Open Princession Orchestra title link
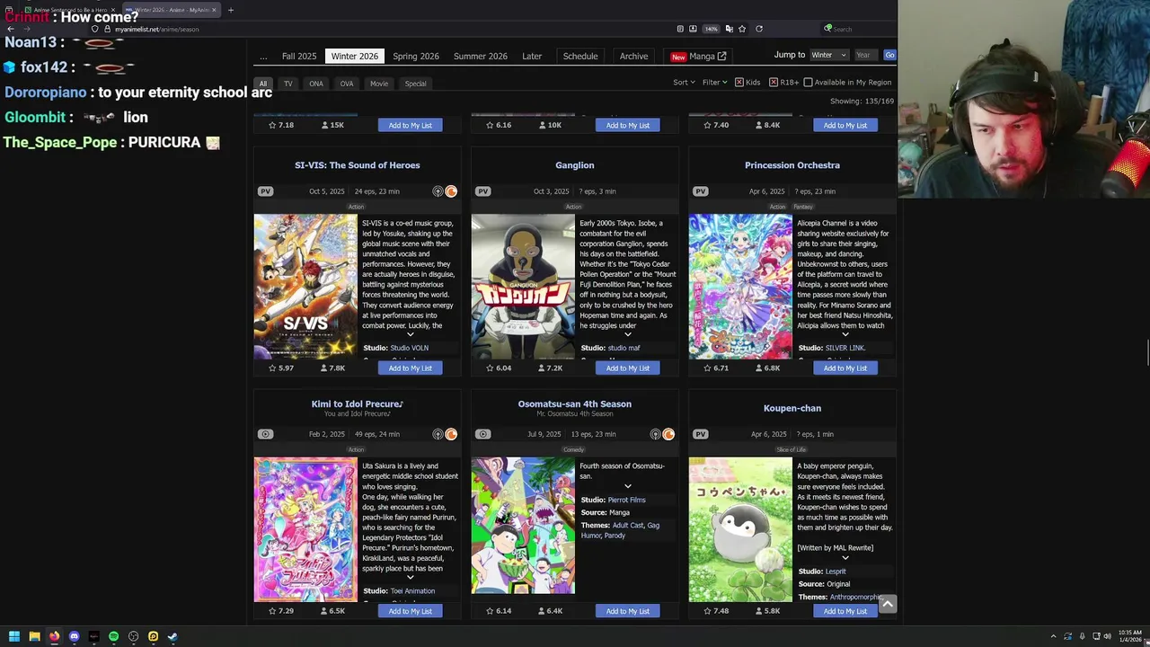The image size is (1150, 647). coord(792,165)
